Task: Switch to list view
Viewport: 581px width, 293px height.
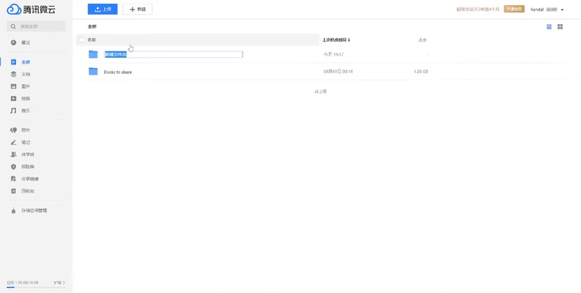Action: [549, 26]
